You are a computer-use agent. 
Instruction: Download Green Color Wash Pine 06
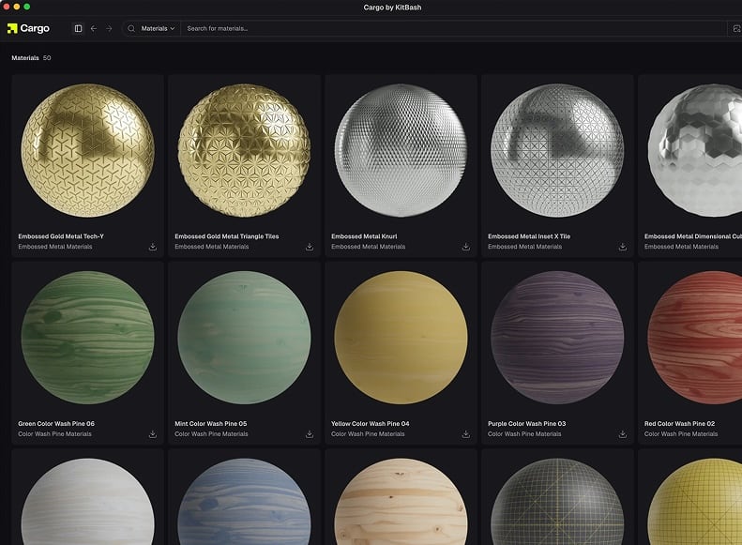click(x=153, y=433)
